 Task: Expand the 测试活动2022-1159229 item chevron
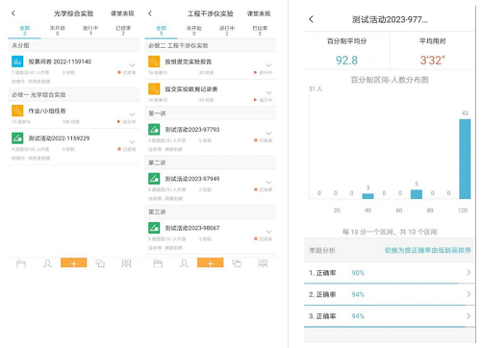[132, 141]
